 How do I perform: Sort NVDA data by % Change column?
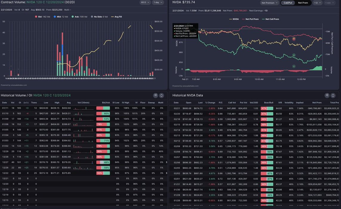[x=210, y=102]
